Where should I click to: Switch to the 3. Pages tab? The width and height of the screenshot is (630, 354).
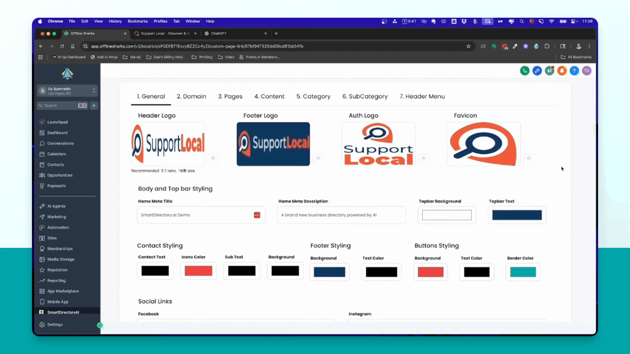230,96
